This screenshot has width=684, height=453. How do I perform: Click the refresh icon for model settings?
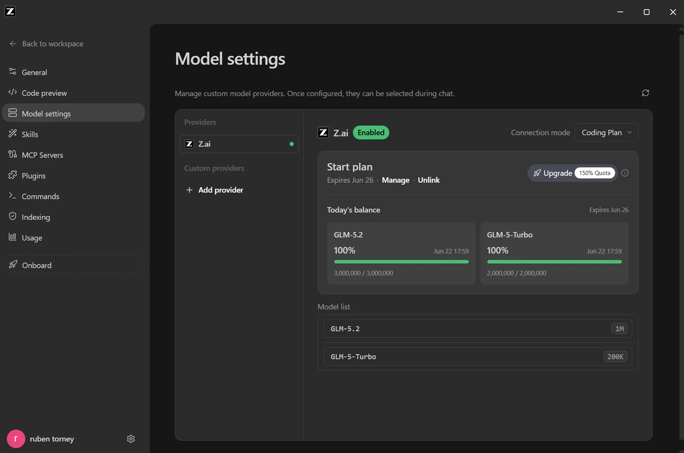[x=646, y=93]
